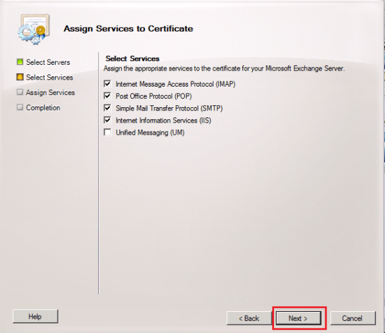Jump to the Completion step label
385x333 pixels.
click(43, 108)
